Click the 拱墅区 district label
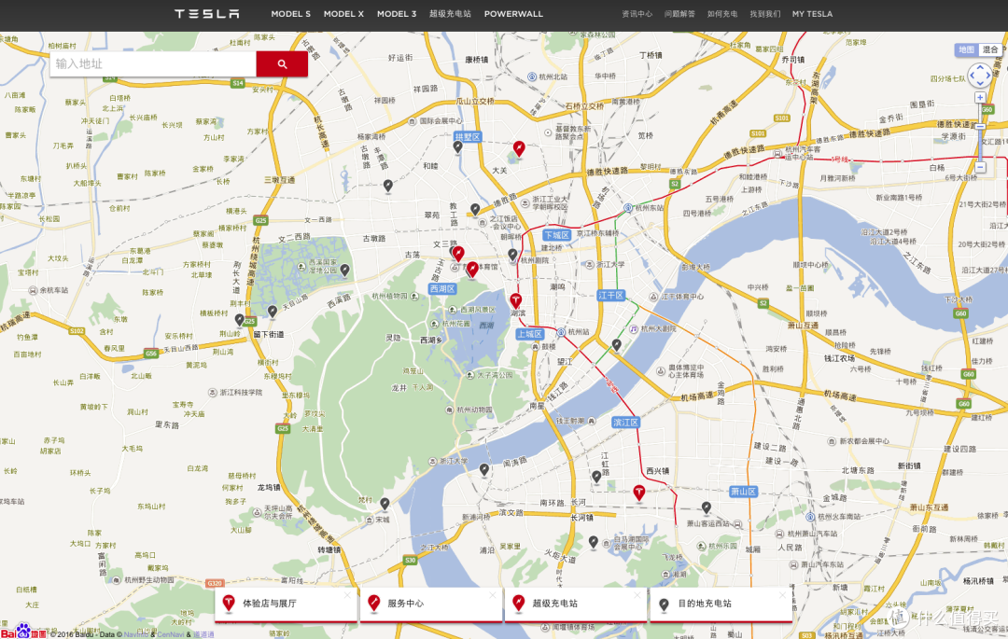Screen dimensions: 1008x639 coord(468,137)
